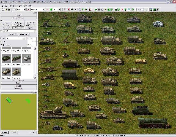Screen dimensions: 176x137
Task: Click the Save floppy disk icon
Action: point(9,10)
